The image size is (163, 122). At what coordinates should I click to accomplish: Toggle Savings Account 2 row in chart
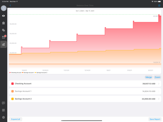click(85, 99)
